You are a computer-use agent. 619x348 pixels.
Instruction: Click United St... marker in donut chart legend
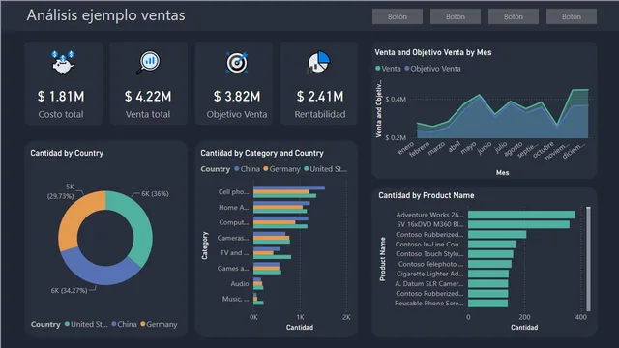click(x=67, y=324)
